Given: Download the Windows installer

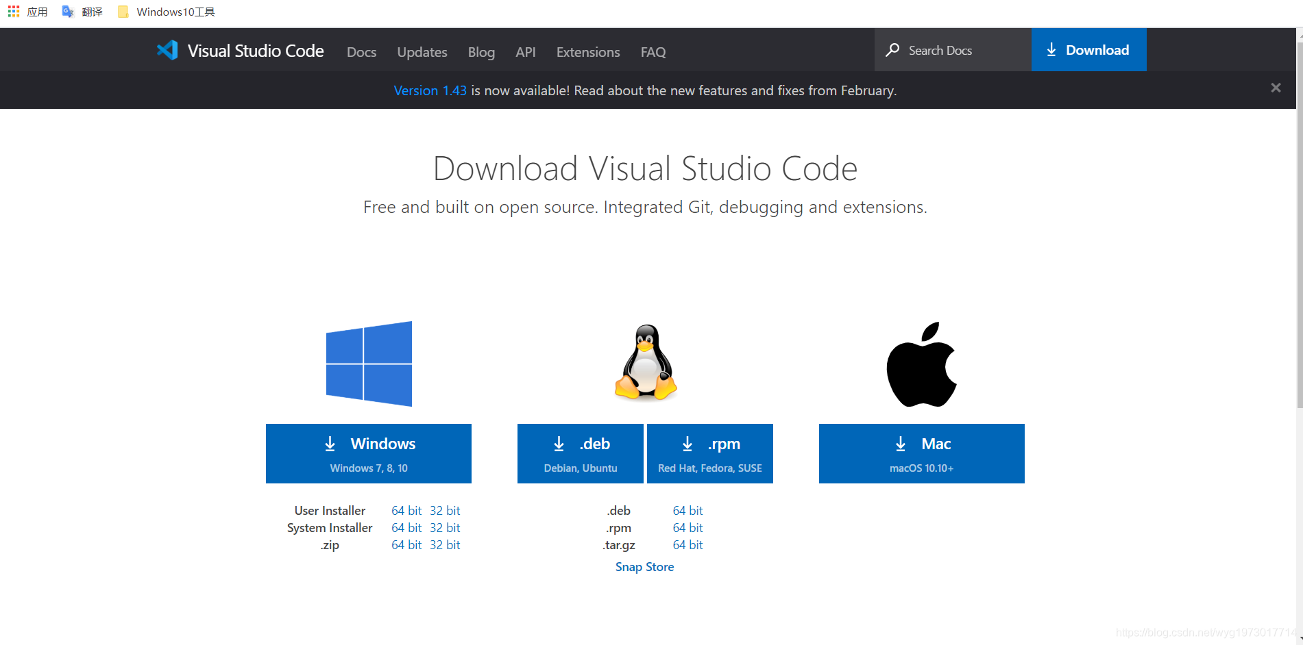Looking at the screenshot, I should [369, 453].
